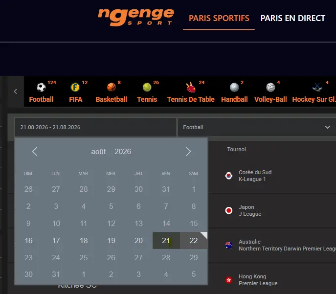Select August 19 in calendar

tap(111, 240)
